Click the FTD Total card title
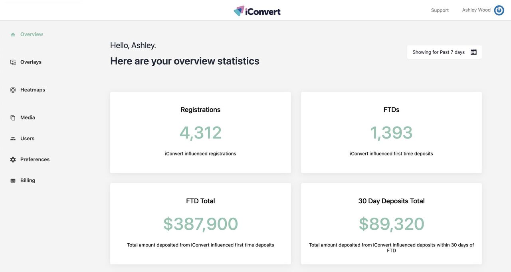Image resolution: width=511 pixels, height=272 pixels. [x=200, y=201]
